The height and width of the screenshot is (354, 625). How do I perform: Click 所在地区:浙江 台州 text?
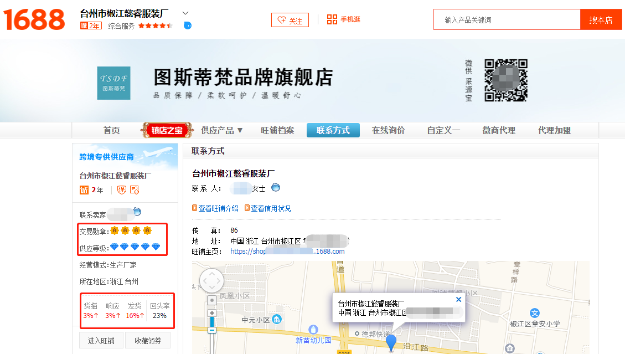tap(109, 282)
